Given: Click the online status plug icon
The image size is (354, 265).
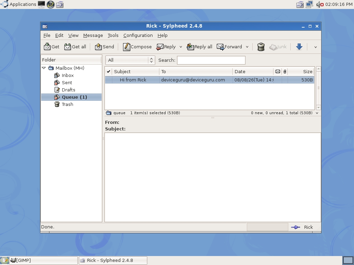Looking at the screenshot, I should click(296, 227).
